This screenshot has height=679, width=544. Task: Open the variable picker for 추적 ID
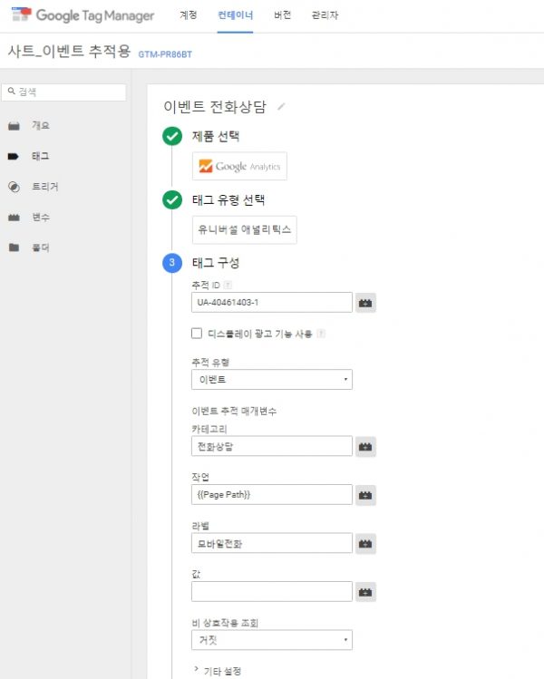(365, 303)
